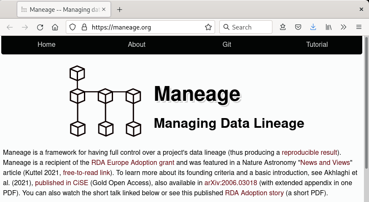The image size is (369, 202).
Task: Reload the current page
Action: point(40,27)
